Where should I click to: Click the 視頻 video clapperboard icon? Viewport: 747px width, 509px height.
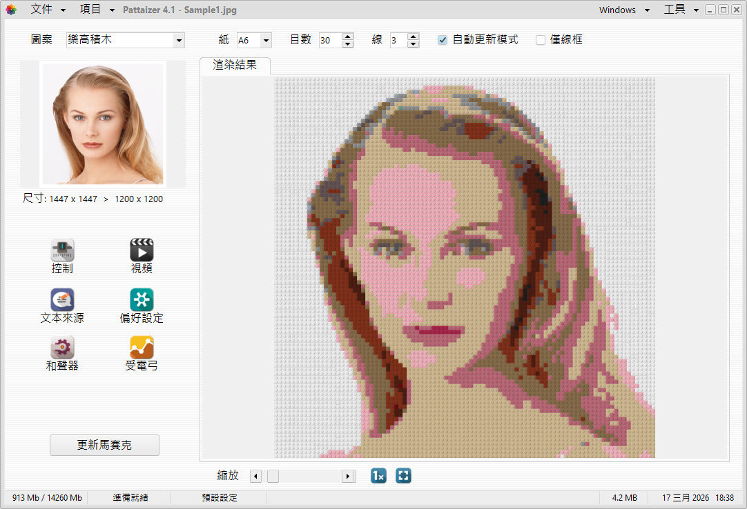pyautogui.click(x=142, y=250)
